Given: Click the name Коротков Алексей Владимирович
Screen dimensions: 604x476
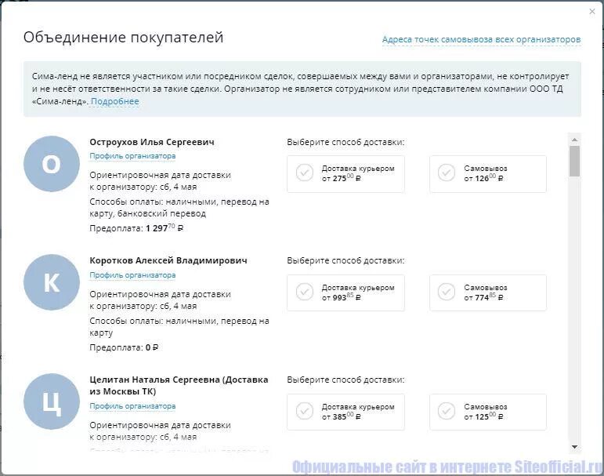Looking at the screenshot, I should tap(168, 260).
